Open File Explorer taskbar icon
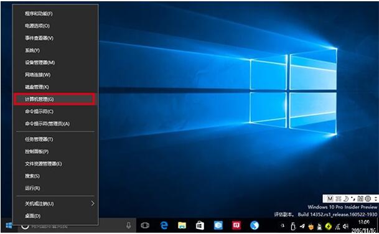Screen dimensions: 379x234 coord(182,225)
